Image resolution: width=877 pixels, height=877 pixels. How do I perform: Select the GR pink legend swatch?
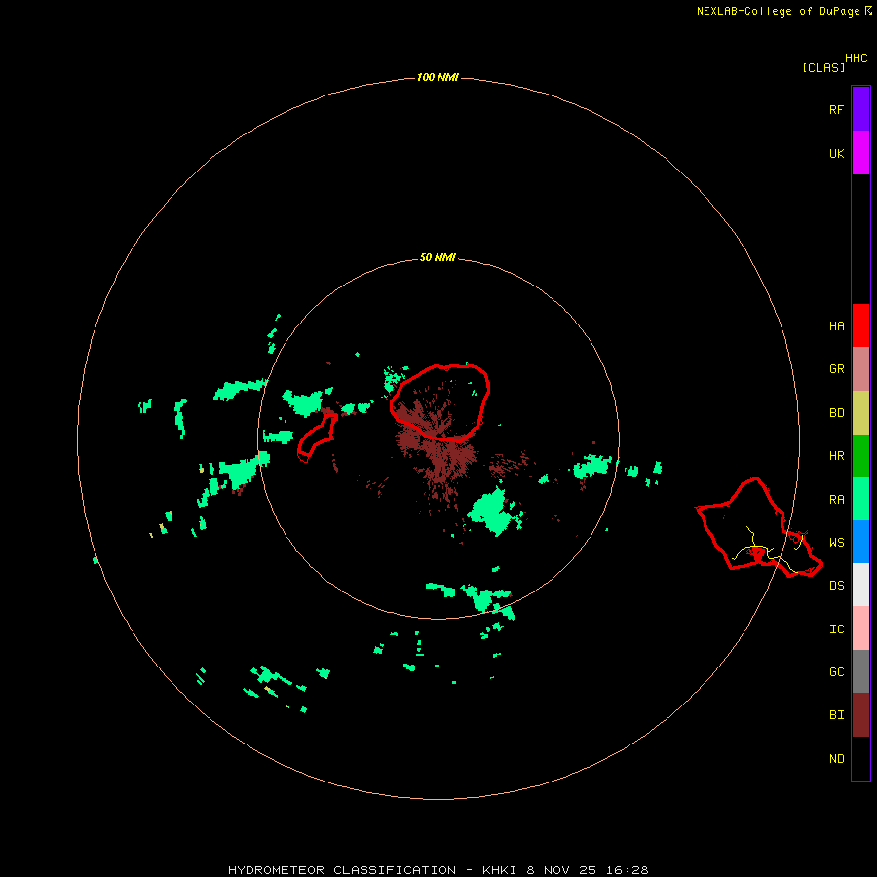[x=860, y=368]
